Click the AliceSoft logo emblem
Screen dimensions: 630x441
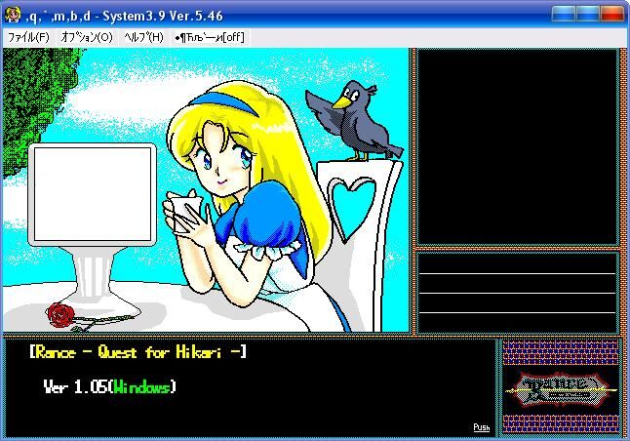click(561, 388)
